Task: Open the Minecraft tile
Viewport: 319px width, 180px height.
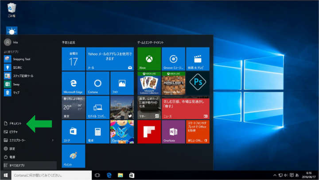Action: (173, 83)
